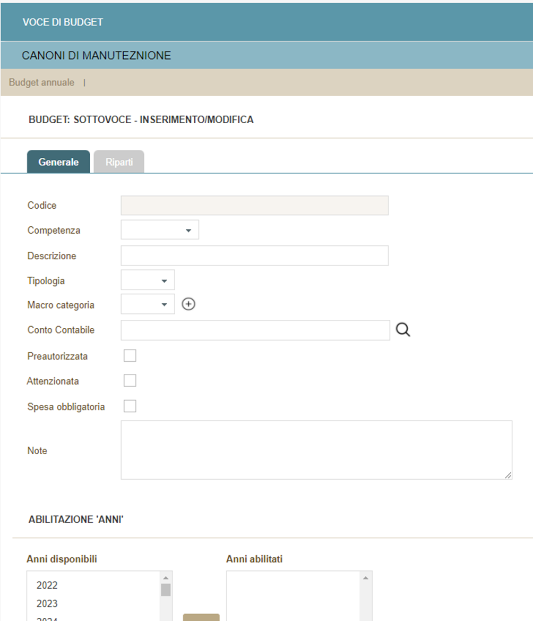
Task: Open the Competenza dropdown
Action: 160,230
